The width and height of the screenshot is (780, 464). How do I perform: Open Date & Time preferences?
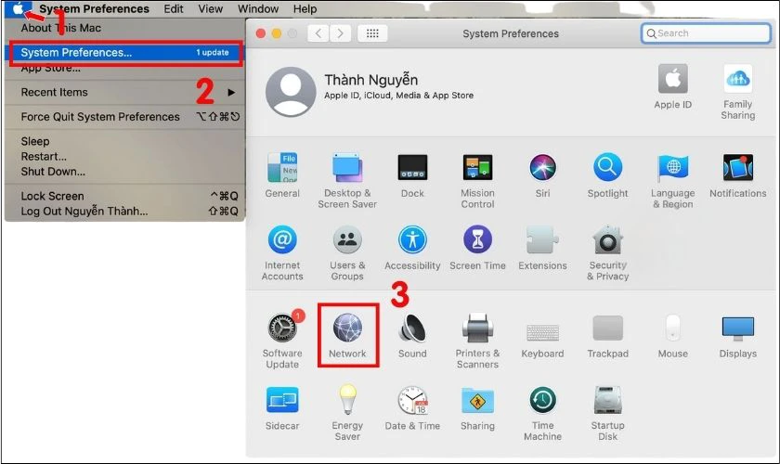pos(412,407)
